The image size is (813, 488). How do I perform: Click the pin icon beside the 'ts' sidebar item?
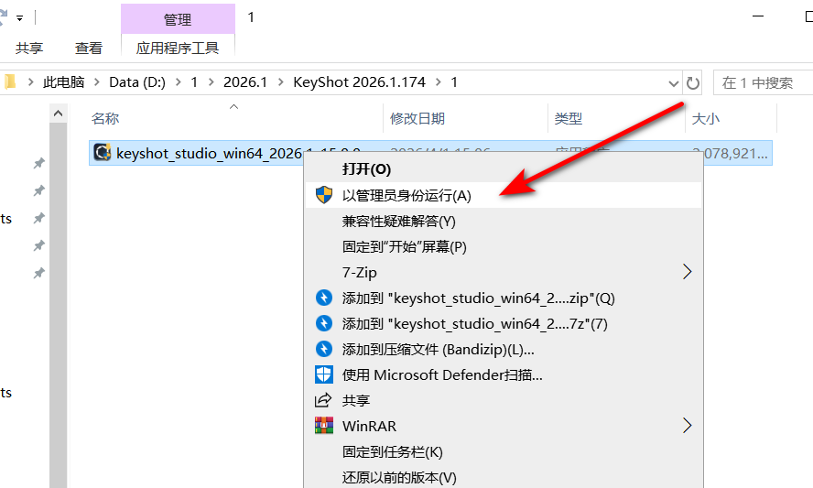38,218
